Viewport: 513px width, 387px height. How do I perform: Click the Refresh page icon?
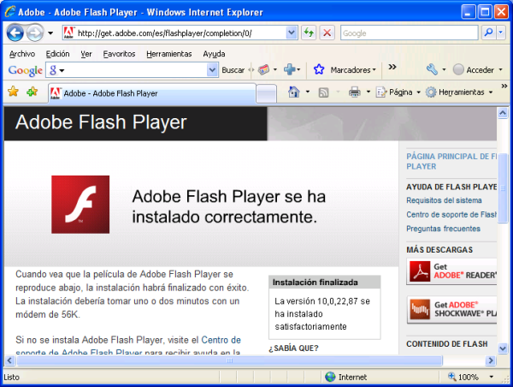pyautogui.click(x=309, y=33)
